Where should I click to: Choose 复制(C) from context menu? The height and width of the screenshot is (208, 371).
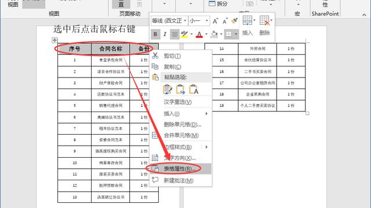click(180, 67)
